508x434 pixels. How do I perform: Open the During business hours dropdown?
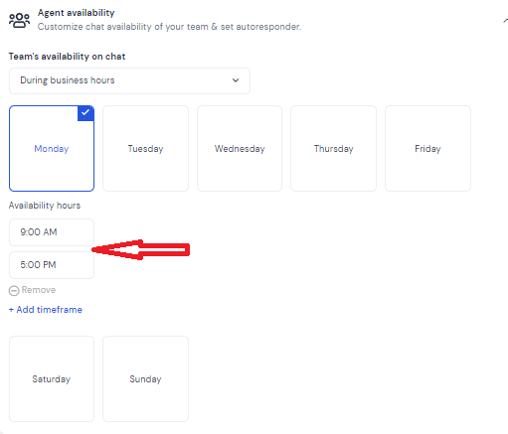[x=129, y=80]
